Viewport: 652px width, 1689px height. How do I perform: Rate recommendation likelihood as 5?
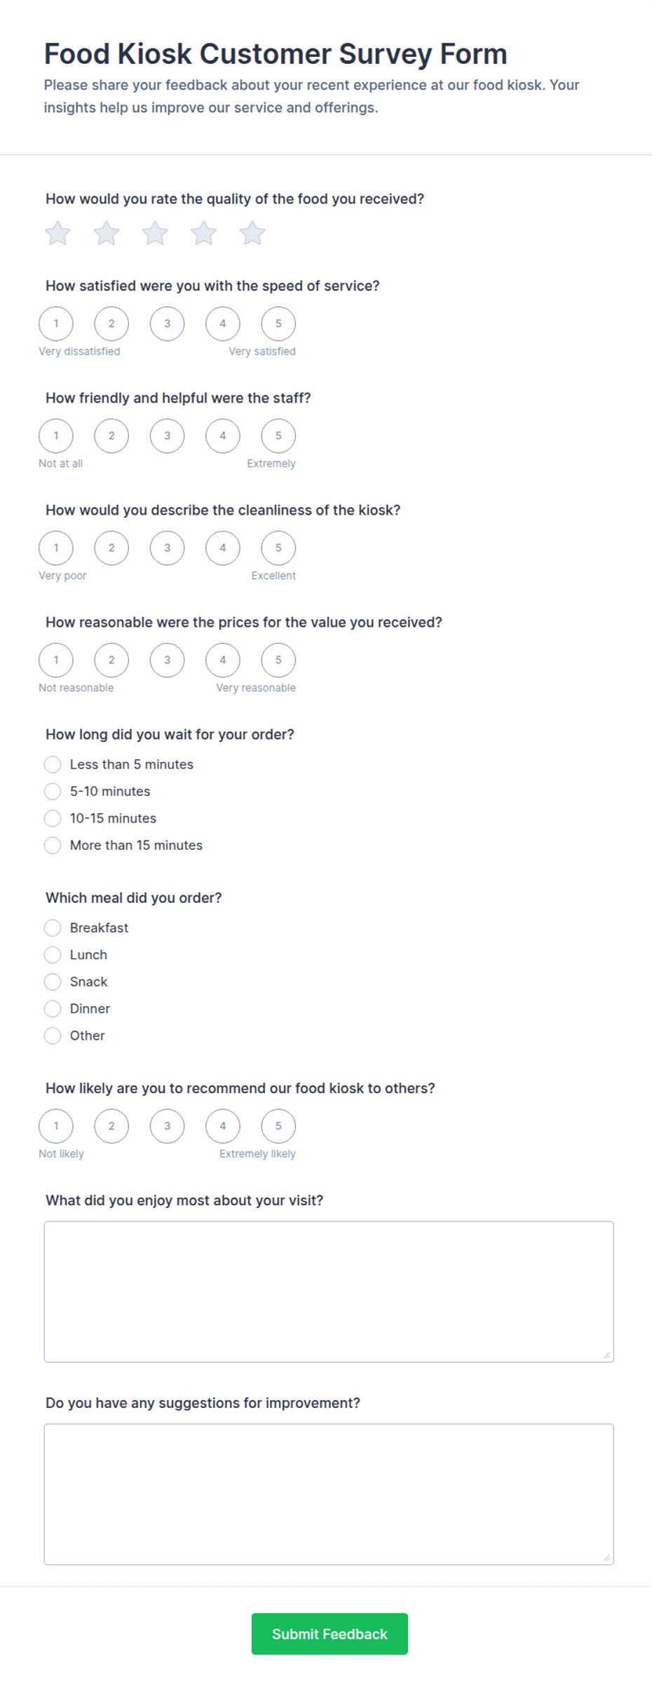278,1127
